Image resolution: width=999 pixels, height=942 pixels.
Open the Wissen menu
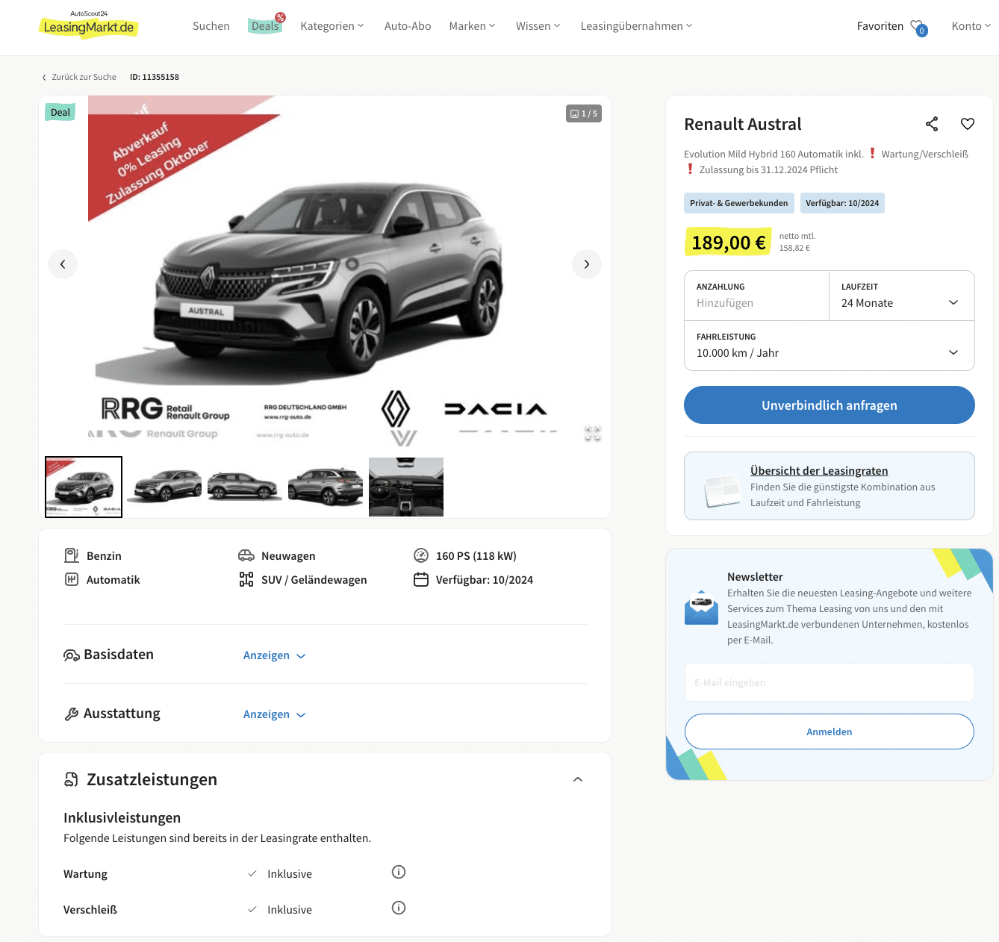pyautogui.click(x=538, y=26)
